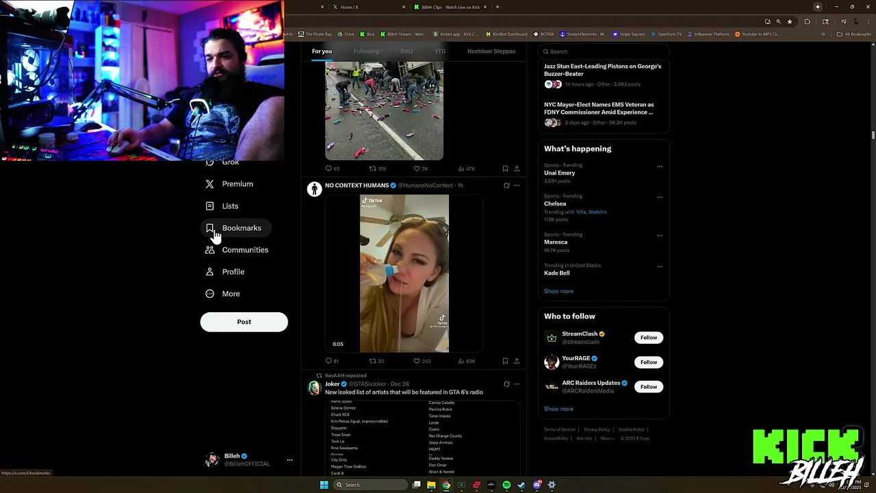This screenshot has height=493, width=876.
Task: Bookmark this page with the star icon
Action: coord(789,21)
